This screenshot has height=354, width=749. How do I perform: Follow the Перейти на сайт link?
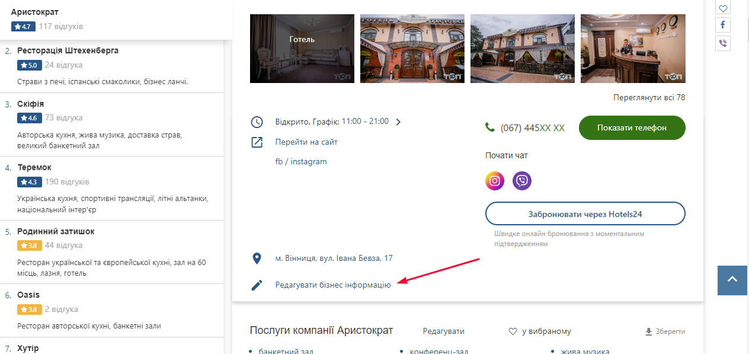pyautogui.click(x=306, y=142)
